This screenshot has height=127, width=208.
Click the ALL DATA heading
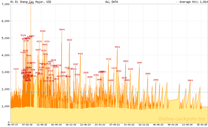112,2
